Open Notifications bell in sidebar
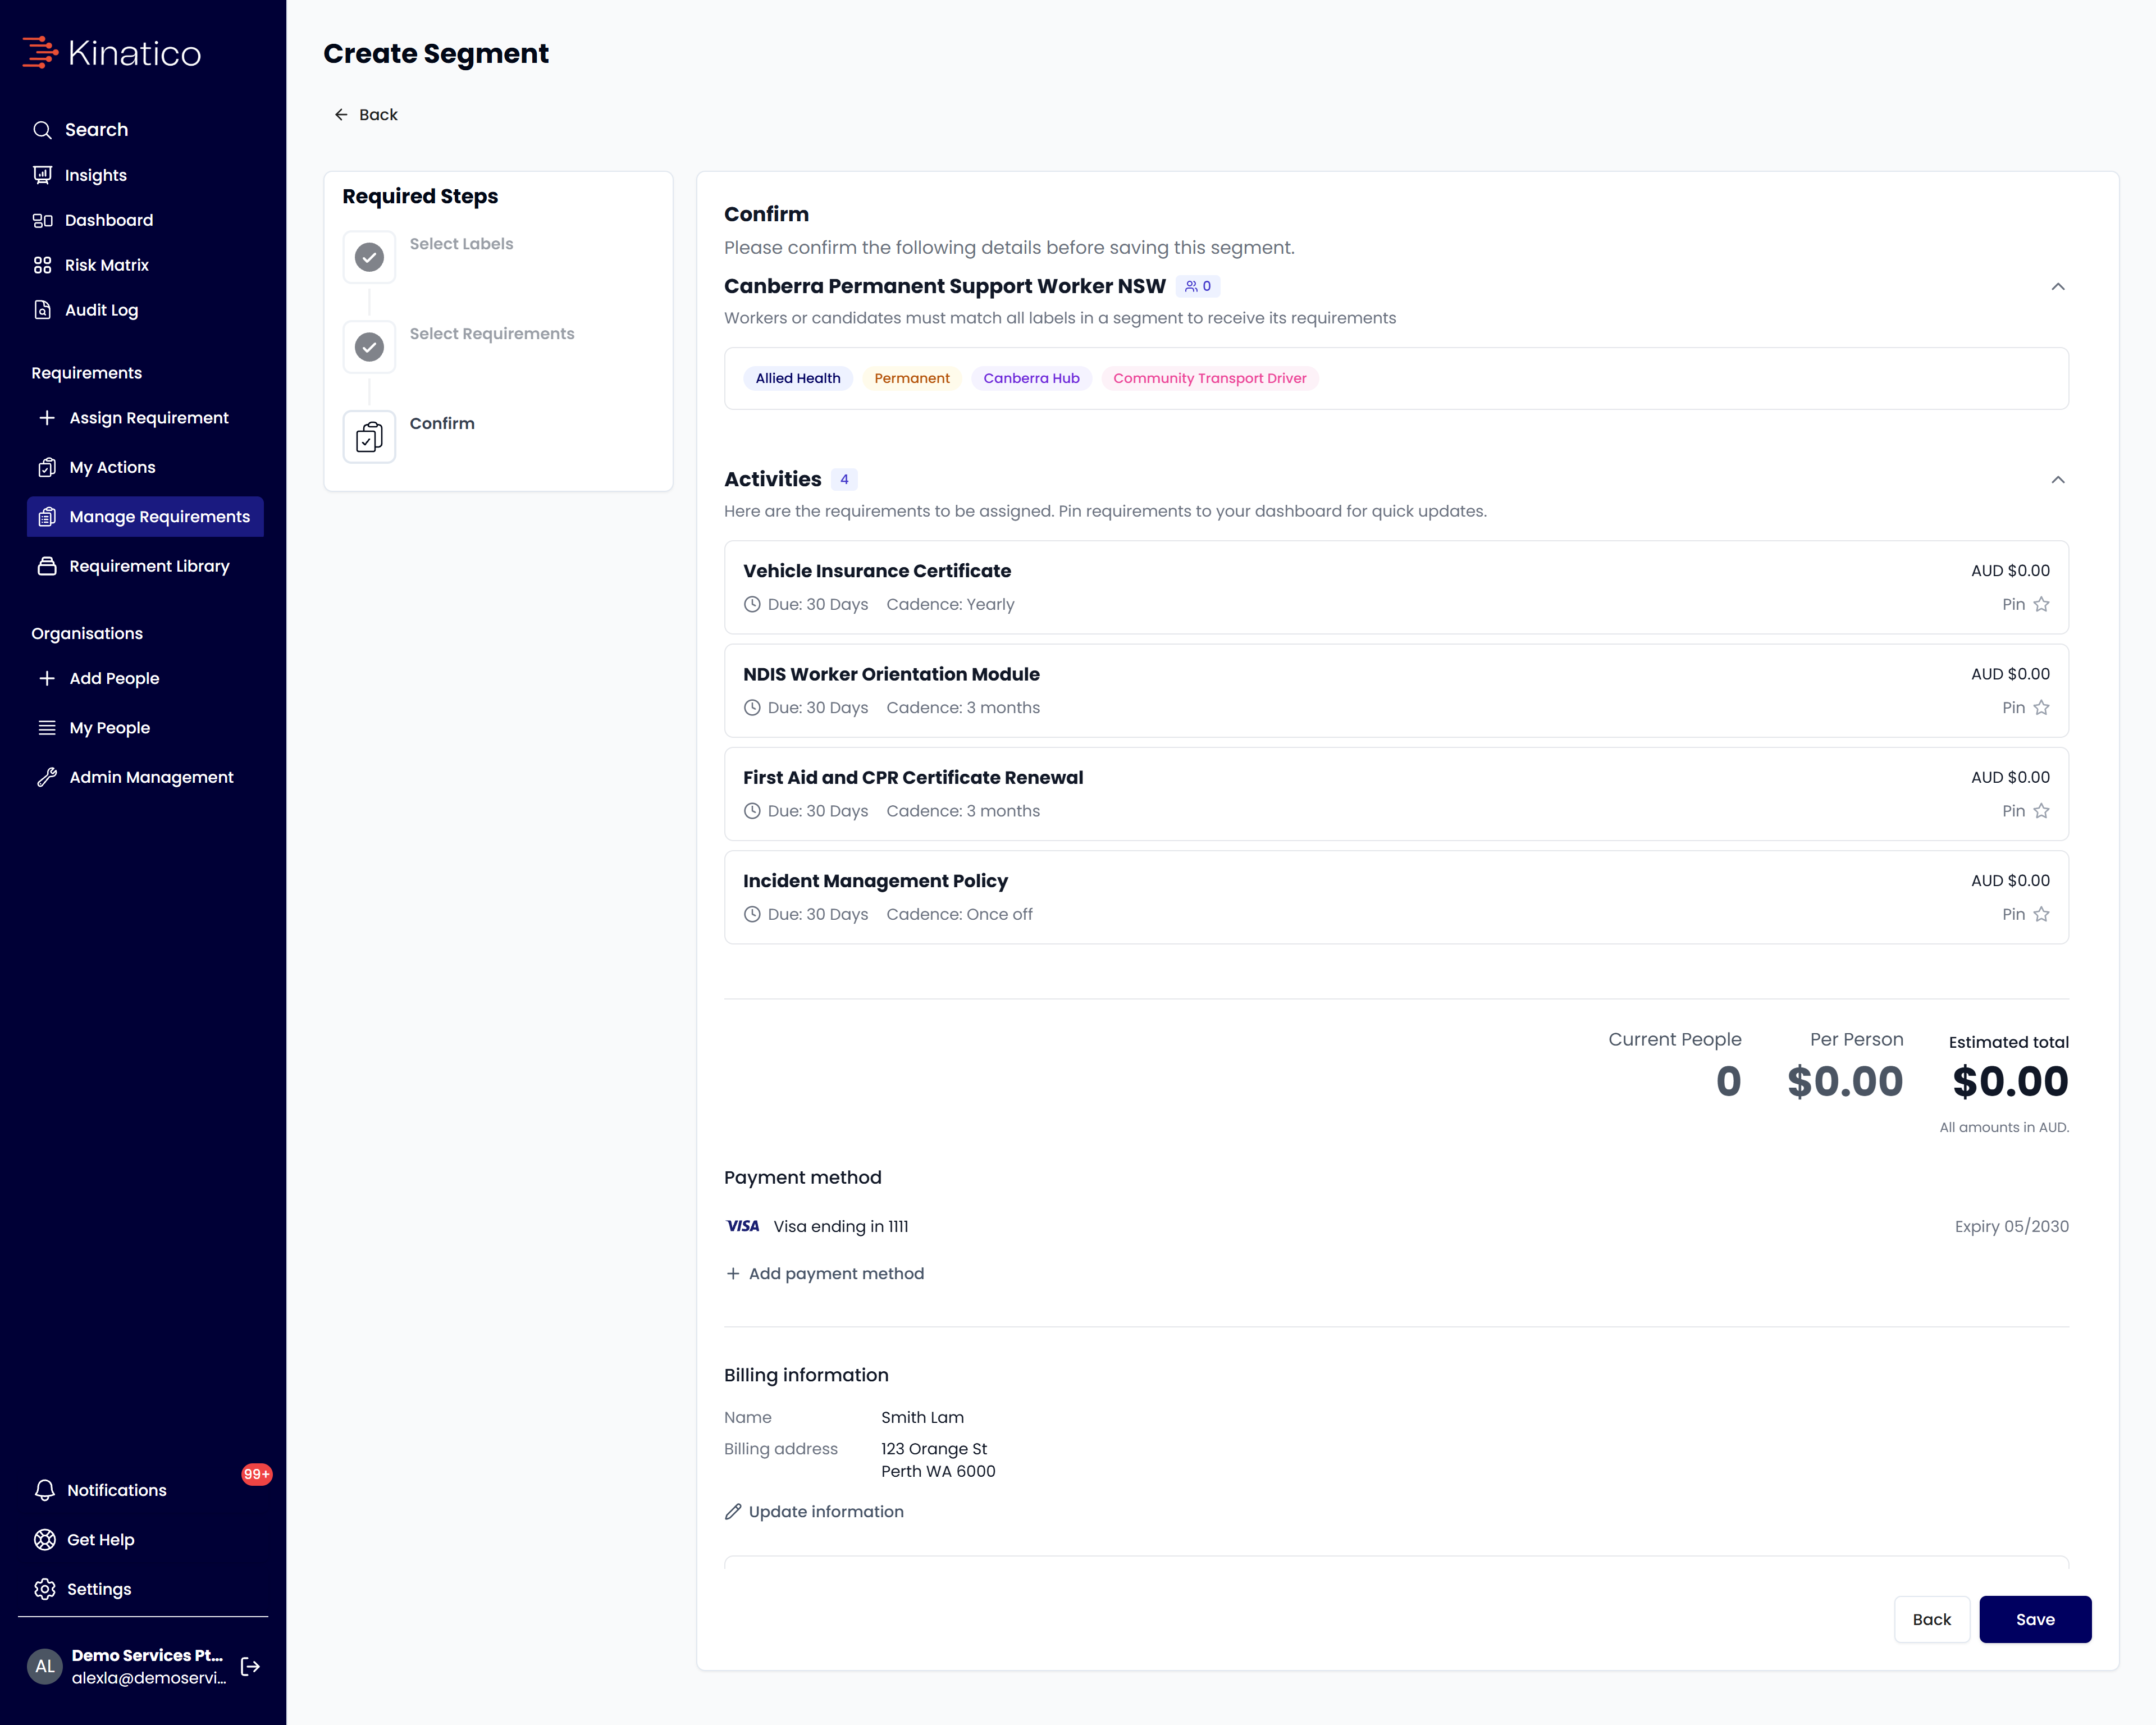 tap(44, 1490)
